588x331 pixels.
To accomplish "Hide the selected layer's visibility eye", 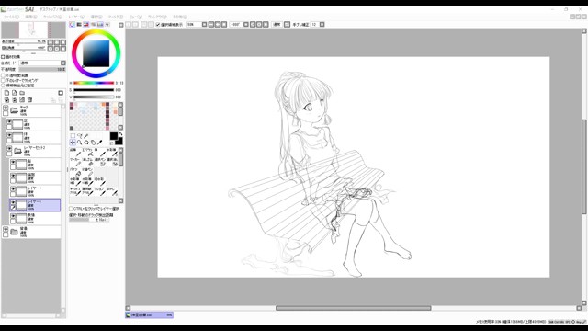I will (13, 202).
